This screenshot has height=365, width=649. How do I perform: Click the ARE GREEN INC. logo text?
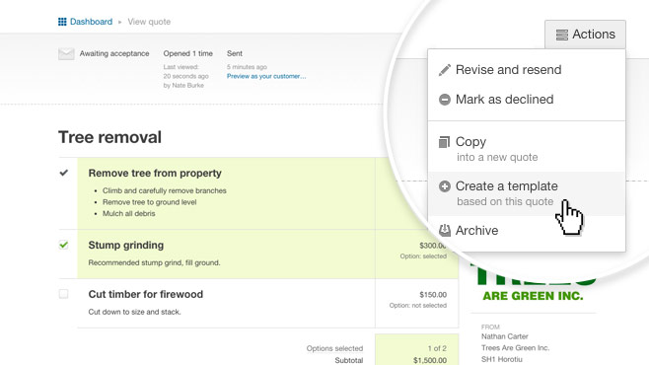pos(533,296)
